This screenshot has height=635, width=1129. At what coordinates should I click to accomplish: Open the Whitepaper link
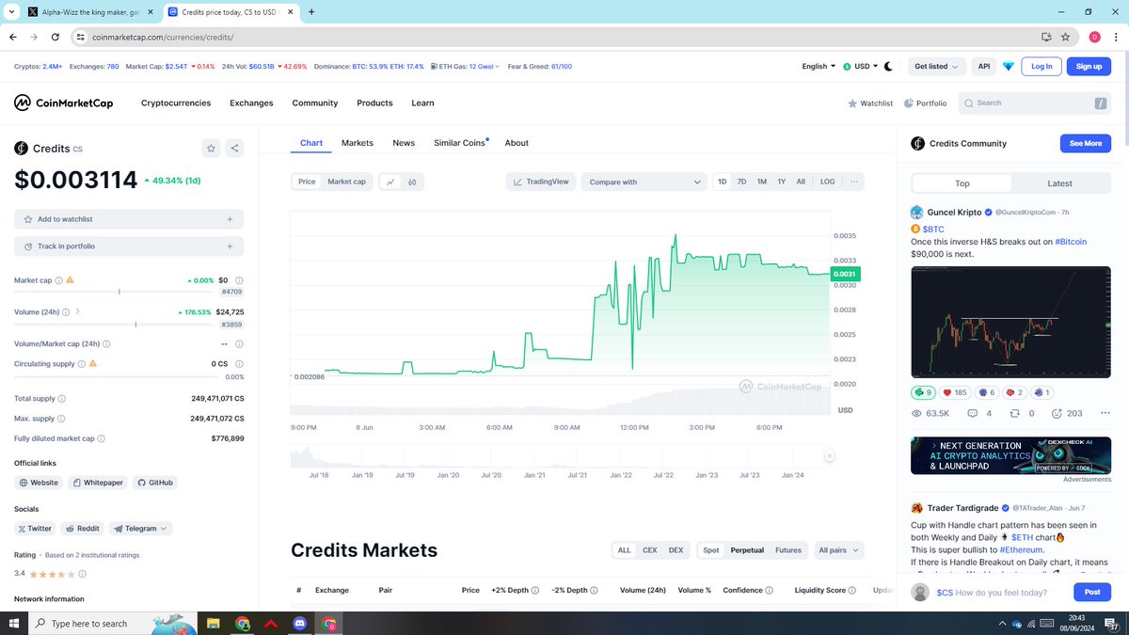pos(98,483)
